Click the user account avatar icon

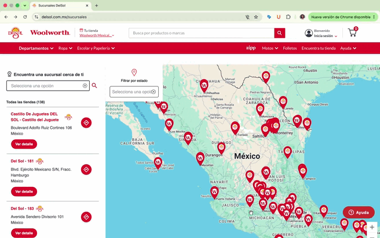pyautogui.click(x=309, y=33)
